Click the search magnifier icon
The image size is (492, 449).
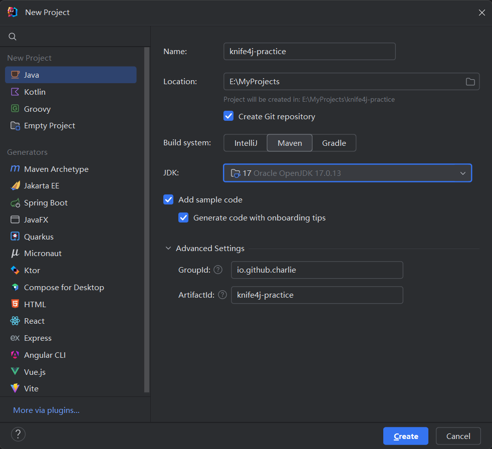(x=12, y=37)
